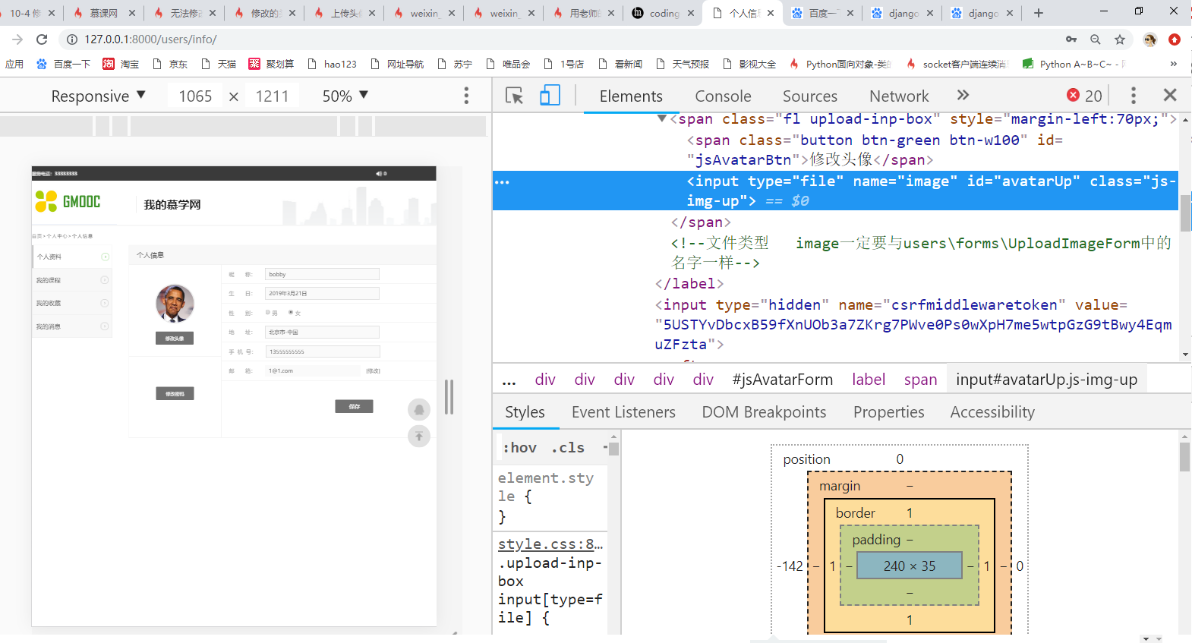This screenshot has width=1192, height=643.
Task: Close the DevTools panel
Action: click(x=1170, y=96)
